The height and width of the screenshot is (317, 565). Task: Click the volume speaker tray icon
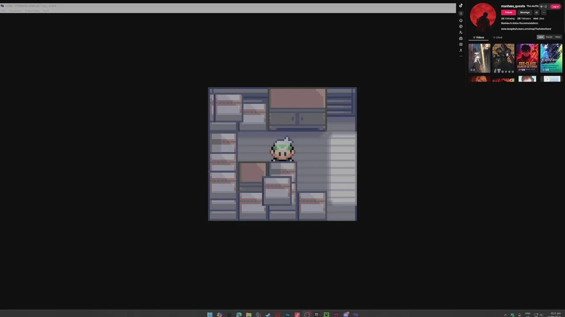(x=541, y=315)
